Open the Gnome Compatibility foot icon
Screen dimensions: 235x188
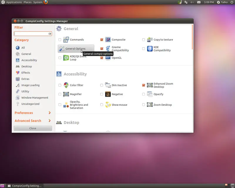(x=108, y=48)
